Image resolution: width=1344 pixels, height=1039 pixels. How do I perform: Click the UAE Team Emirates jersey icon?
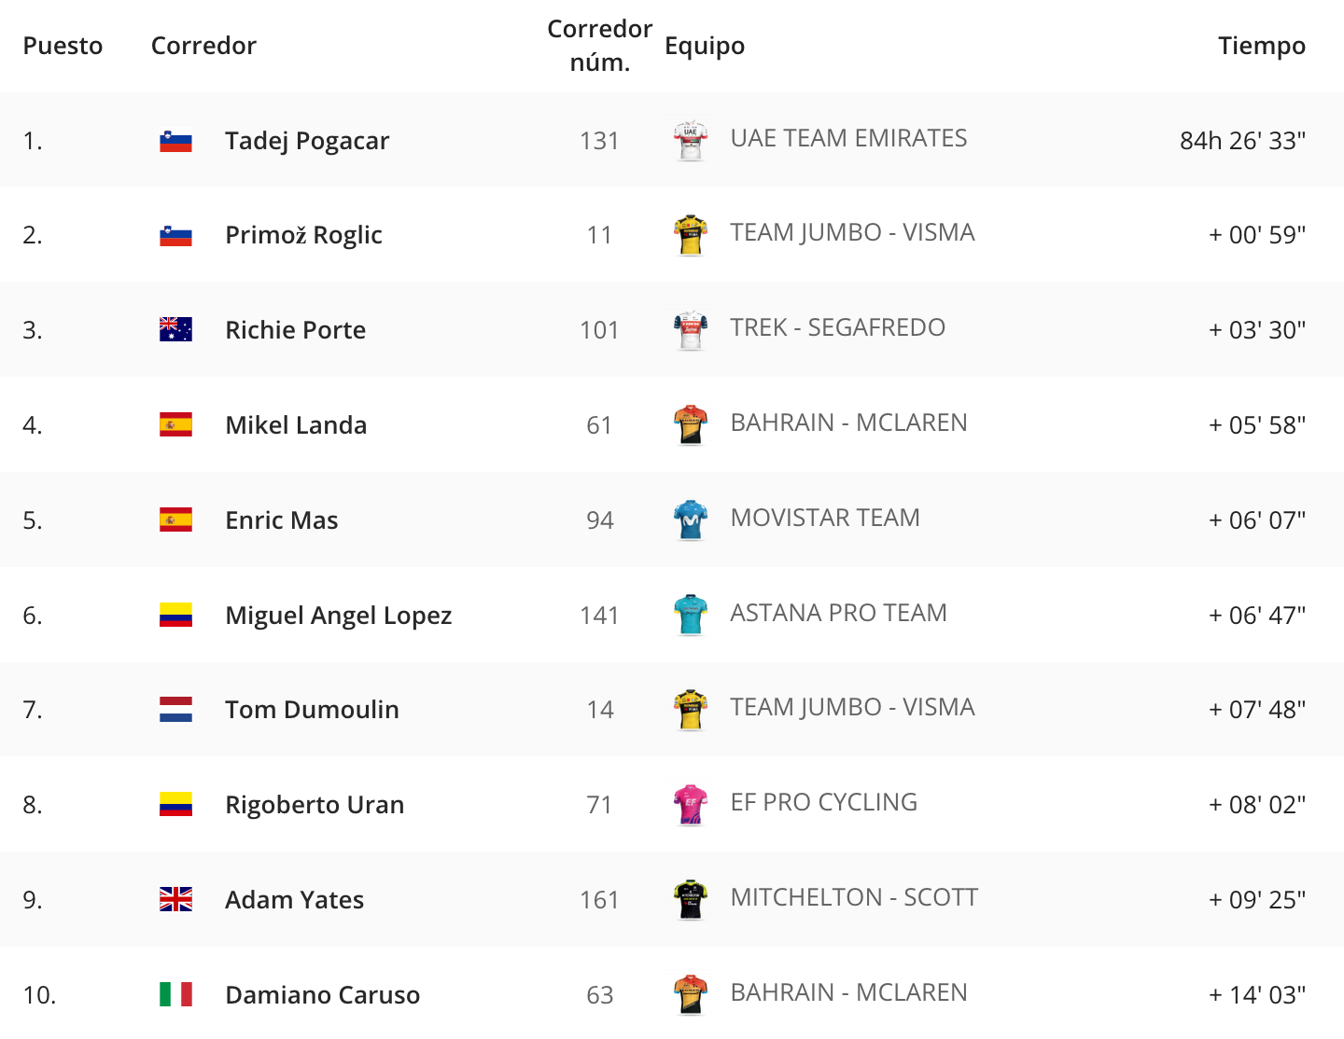pyautogui.click(x=691, y=141)
